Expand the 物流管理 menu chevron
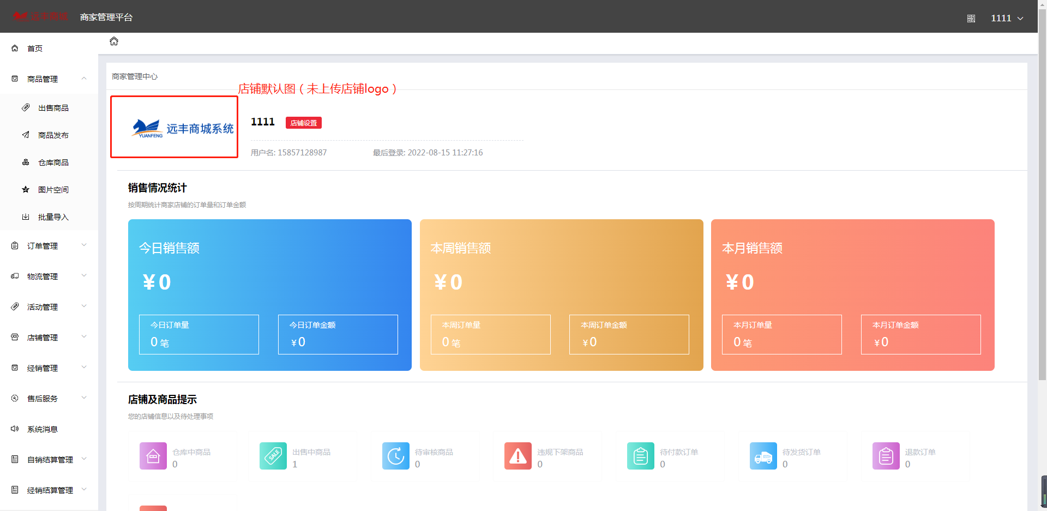Viewport: 1047px width, 511px height. 84,276
